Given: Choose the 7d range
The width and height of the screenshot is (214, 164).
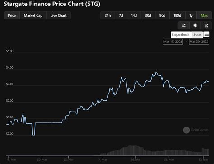Looking at the screenshot, I should coord(121,15).
